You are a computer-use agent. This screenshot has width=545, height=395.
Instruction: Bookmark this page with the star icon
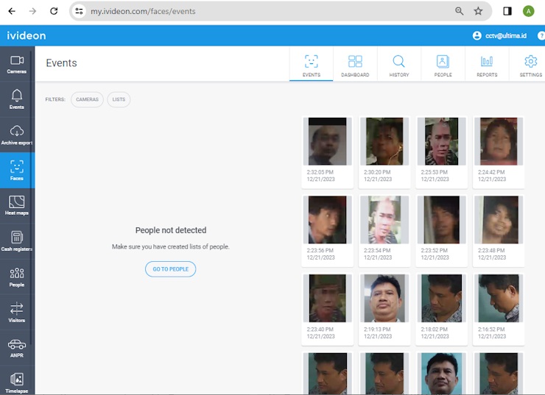(478, 11)
